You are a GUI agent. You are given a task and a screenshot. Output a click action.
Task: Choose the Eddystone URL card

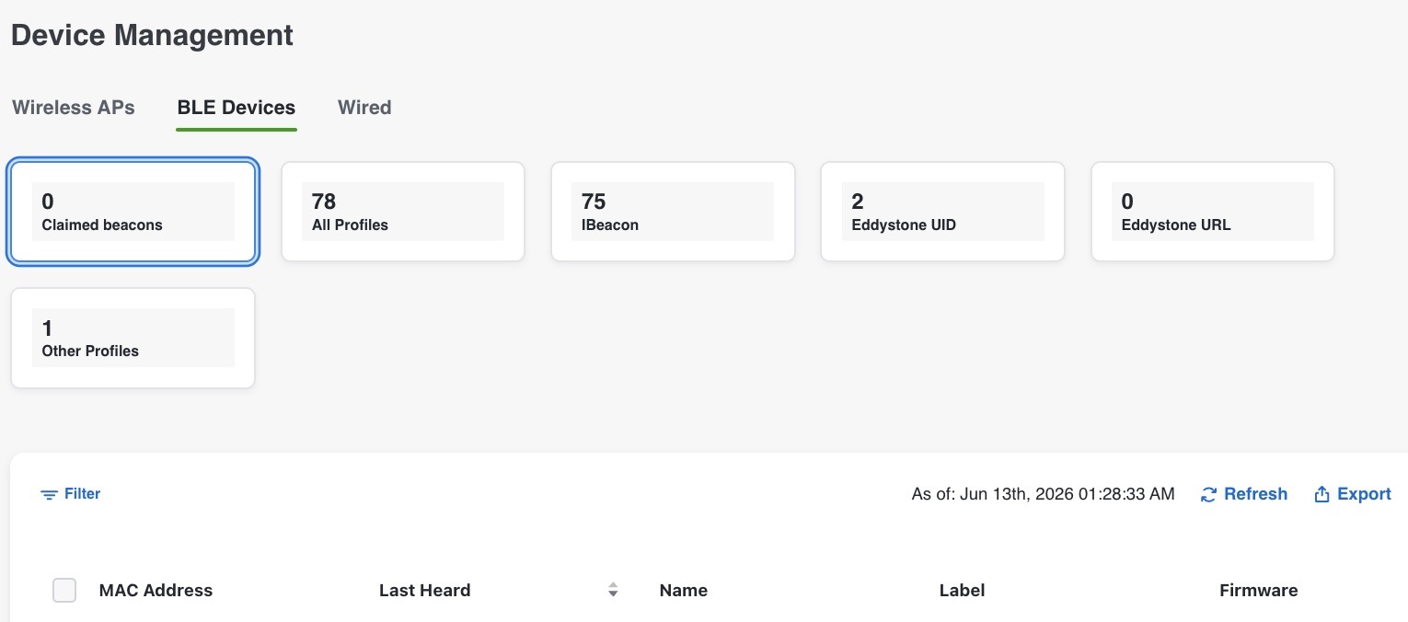click(1213, 212)
